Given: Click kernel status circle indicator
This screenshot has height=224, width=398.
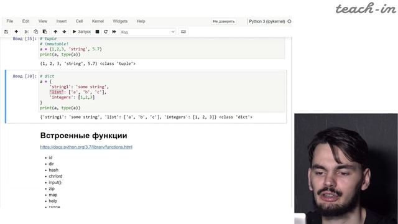Looking at the screenshot, I should click(x=289, y=22).
